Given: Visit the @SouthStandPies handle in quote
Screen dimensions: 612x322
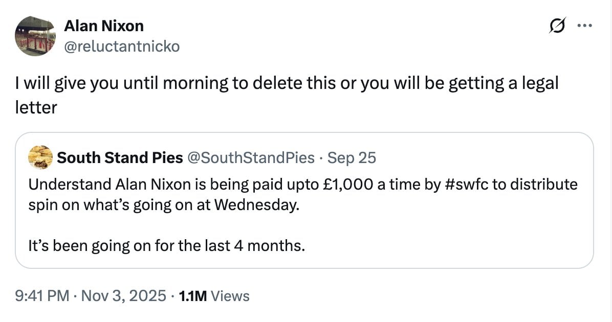Looking at the screenshot, I should 251,158.
